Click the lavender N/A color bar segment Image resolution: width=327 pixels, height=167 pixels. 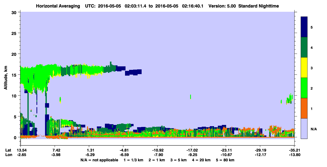pos(304,128)
